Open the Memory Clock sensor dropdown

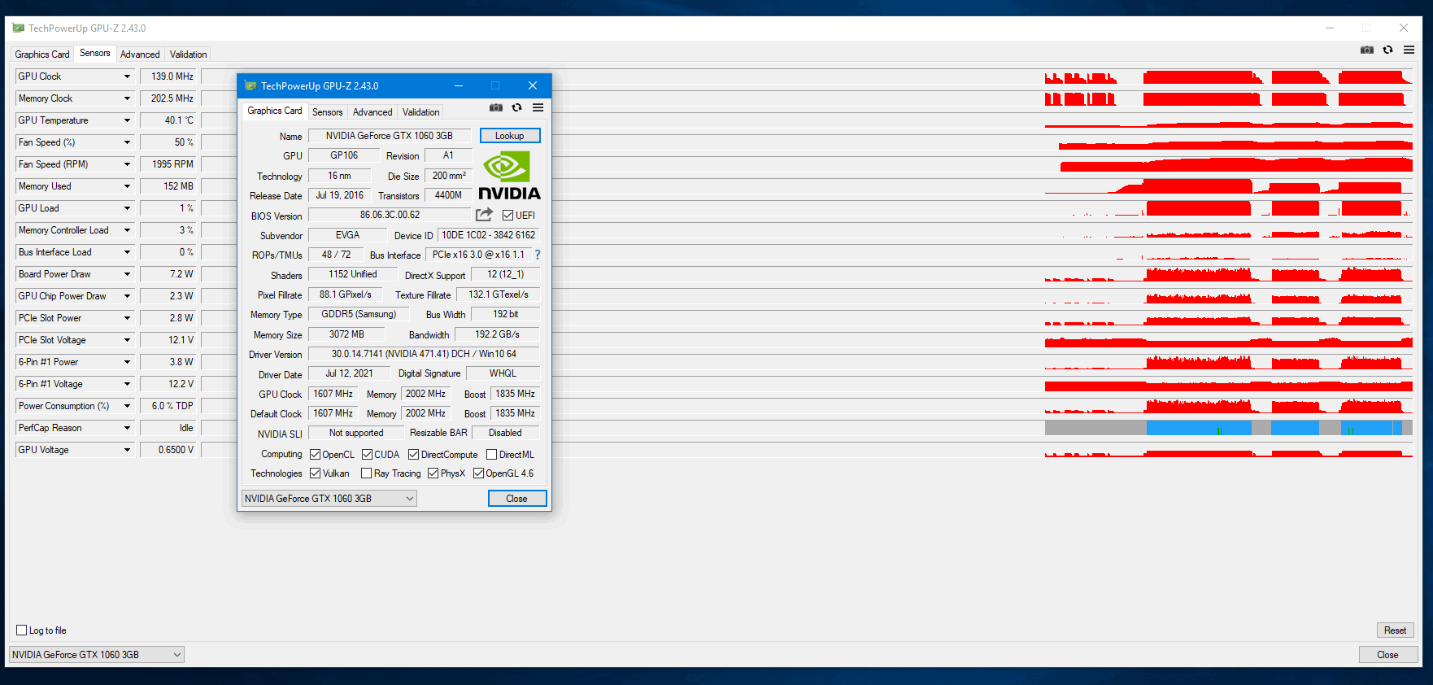(x=127, y=98)
